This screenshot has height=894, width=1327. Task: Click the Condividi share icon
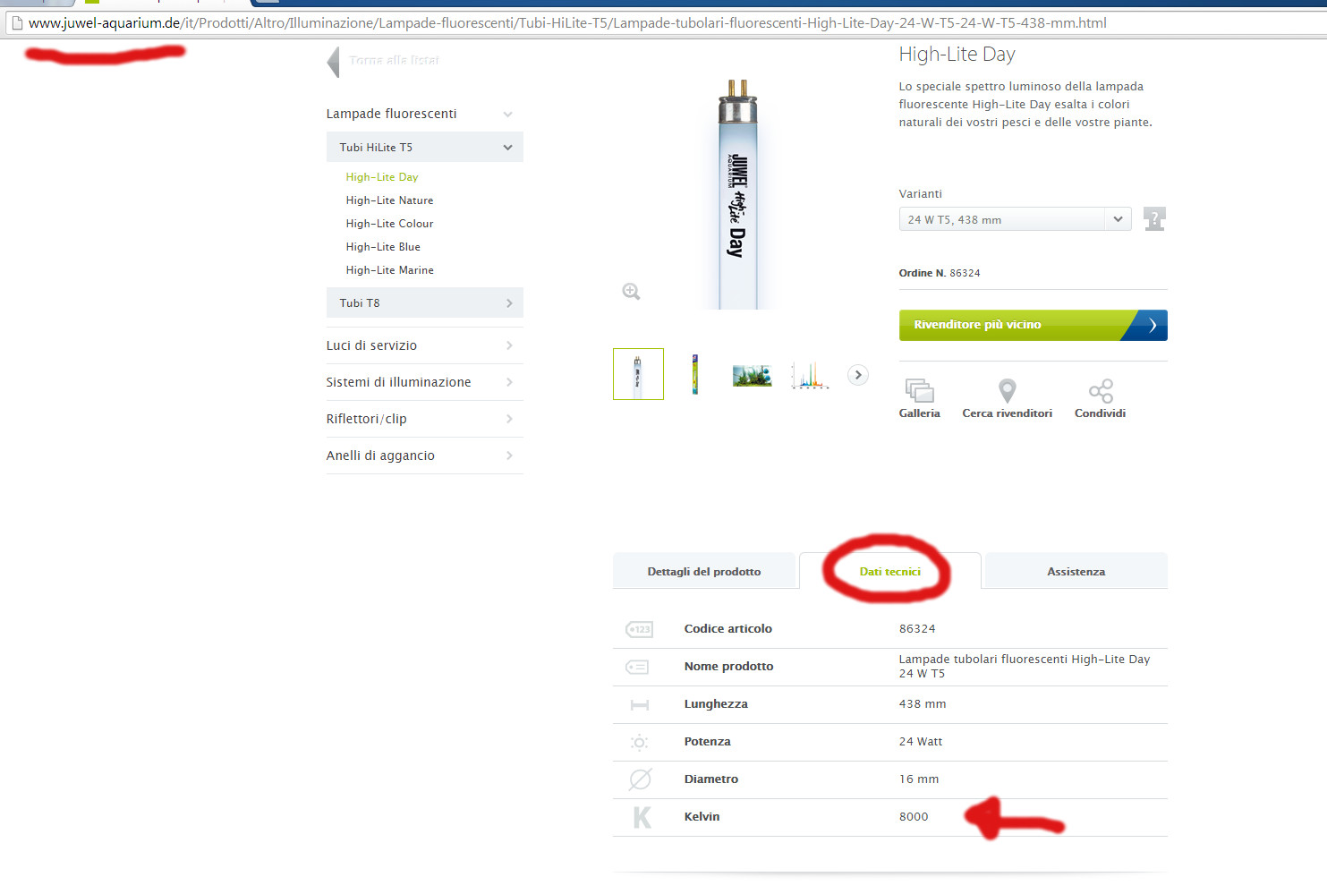[1101, 390]
